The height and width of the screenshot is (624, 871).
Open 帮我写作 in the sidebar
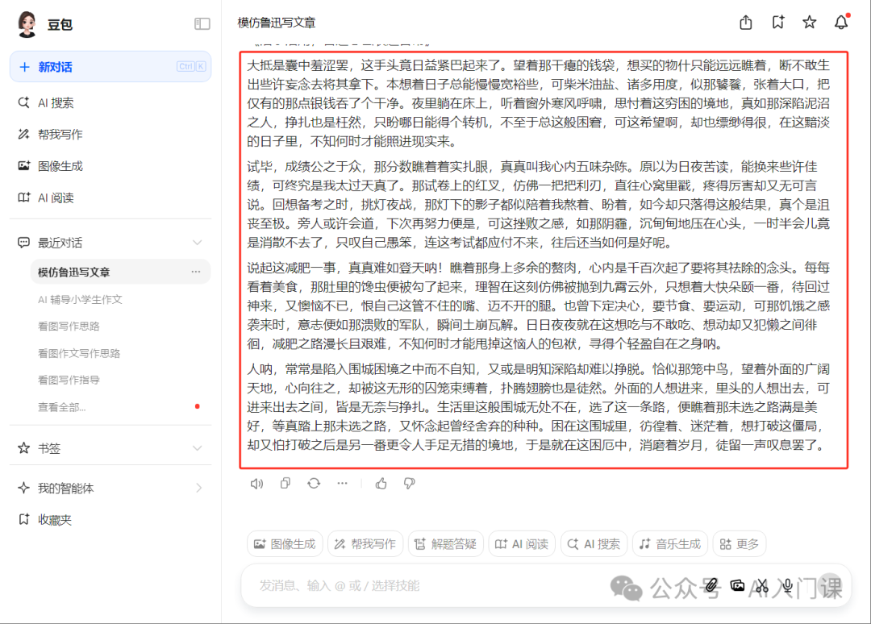point(60,135)
